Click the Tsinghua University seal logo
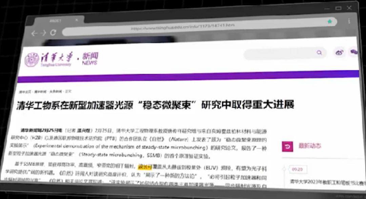 [x=32, y=60]
